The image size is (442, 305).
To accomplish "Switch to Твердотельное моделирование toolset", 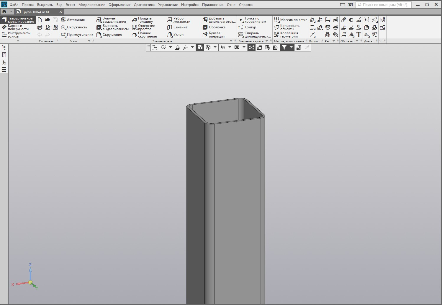I will coord(18,20).
